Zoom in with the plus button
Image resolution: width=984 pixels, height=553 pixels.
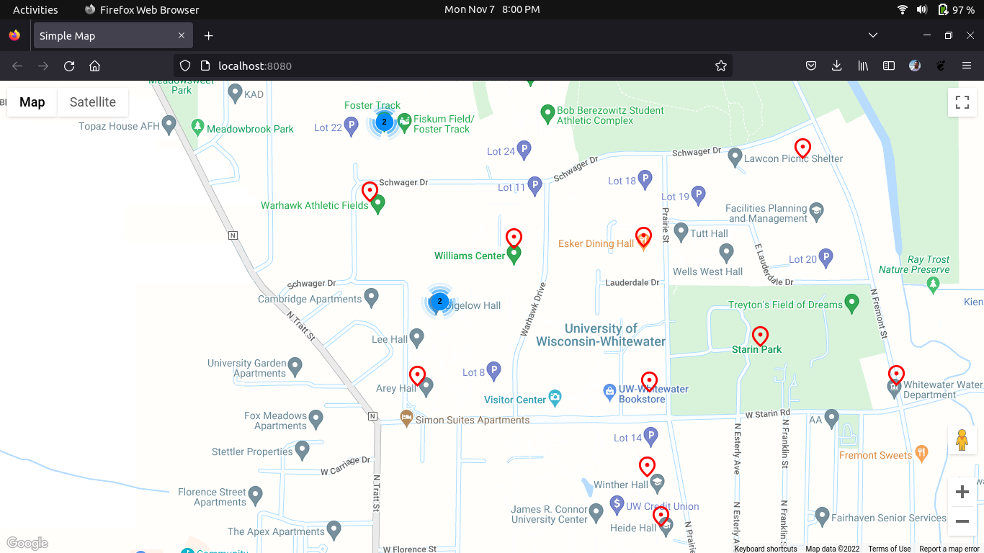(962, 493)
